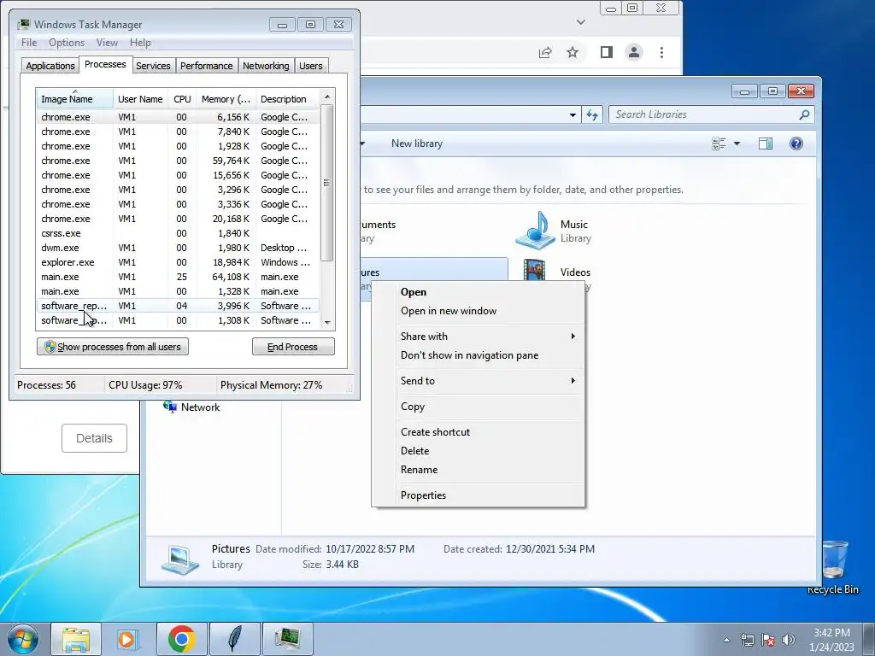The image size is (875, 656).
Task: Expand Chrome tab search chevron
Action: coord(581,22)
